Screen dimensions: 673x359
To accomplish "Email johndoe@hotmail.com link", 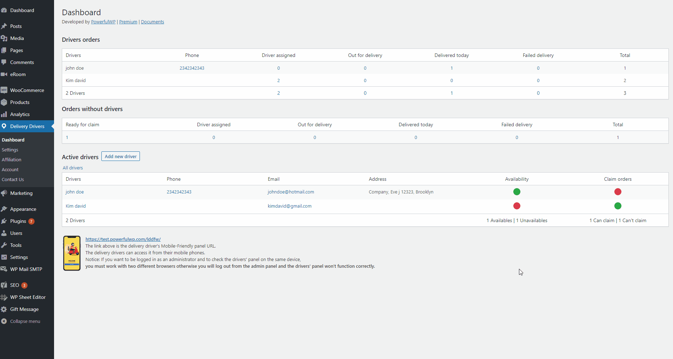I will pyautogui.click(x=291, y=192).
